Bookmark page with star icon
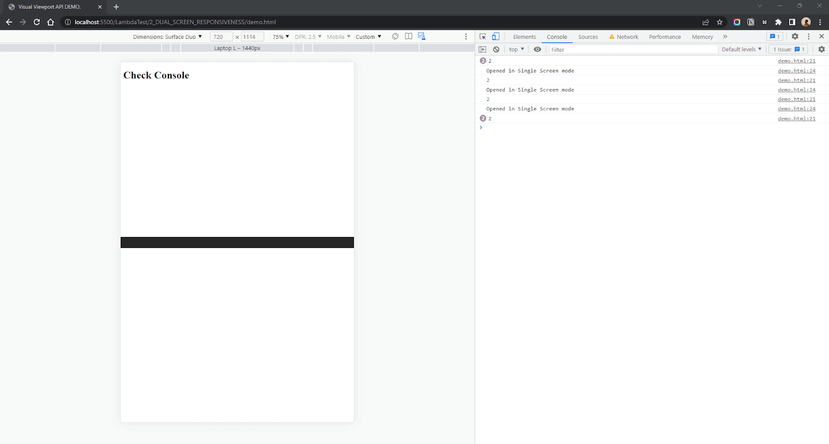Screen dimensions: 829x444 720,22
